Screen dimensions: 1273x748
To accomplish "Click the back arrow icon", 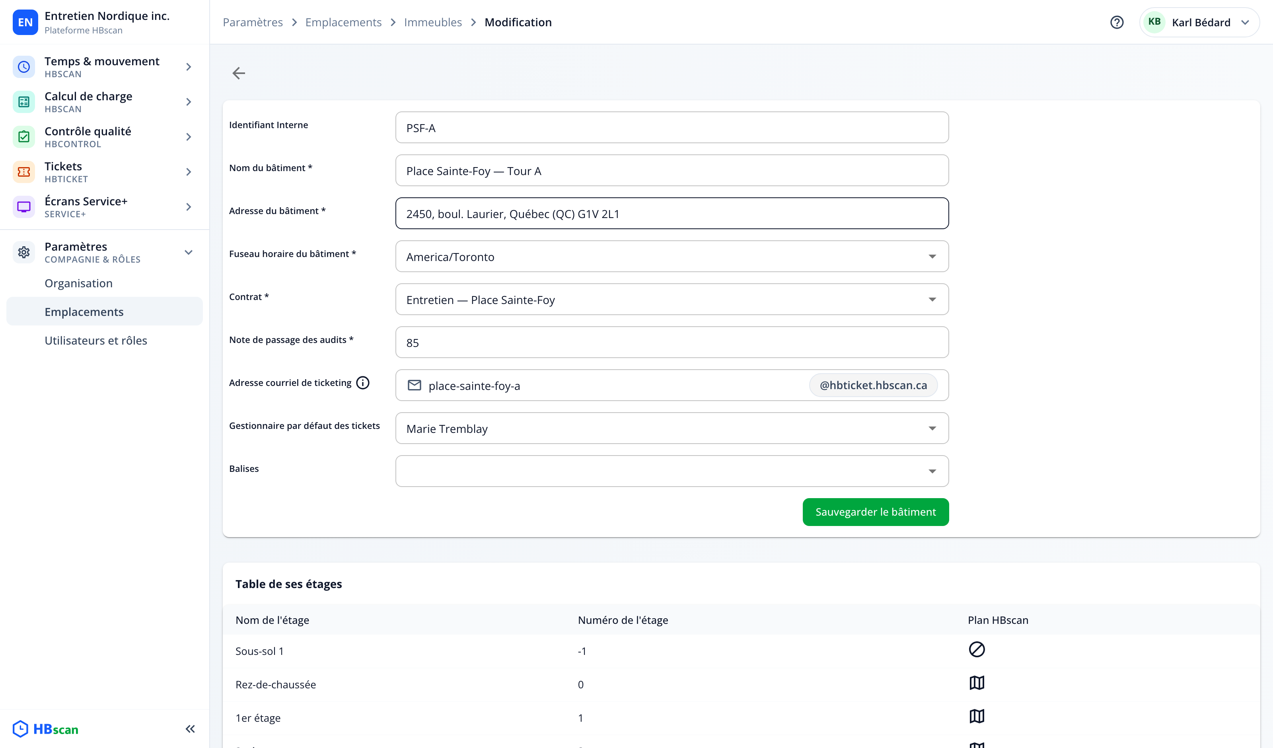I will click(x=238, y=73).
